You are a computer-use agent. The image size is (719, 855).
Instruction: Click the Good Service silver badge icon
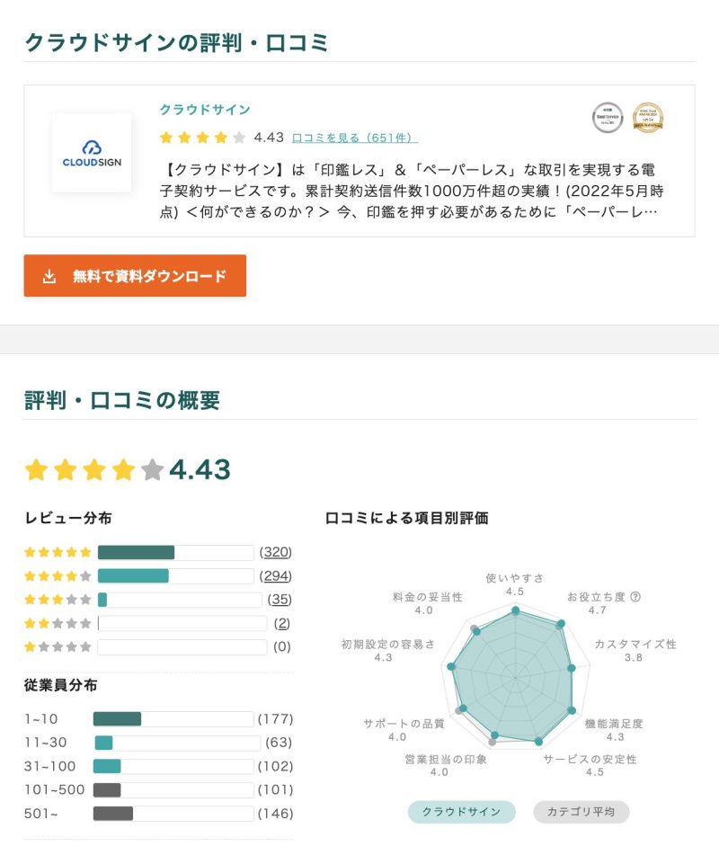[608, 118]
